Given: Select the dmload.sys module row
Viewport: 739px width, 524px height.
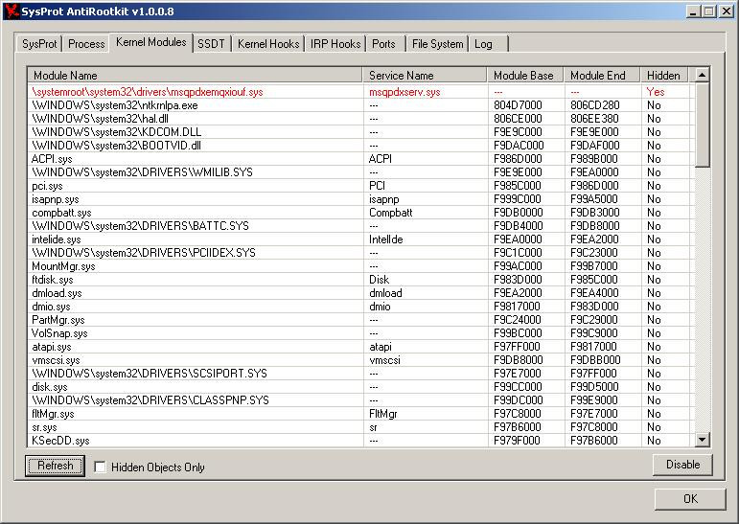Looking at the screenshot, I should click(x=360, y=293).
